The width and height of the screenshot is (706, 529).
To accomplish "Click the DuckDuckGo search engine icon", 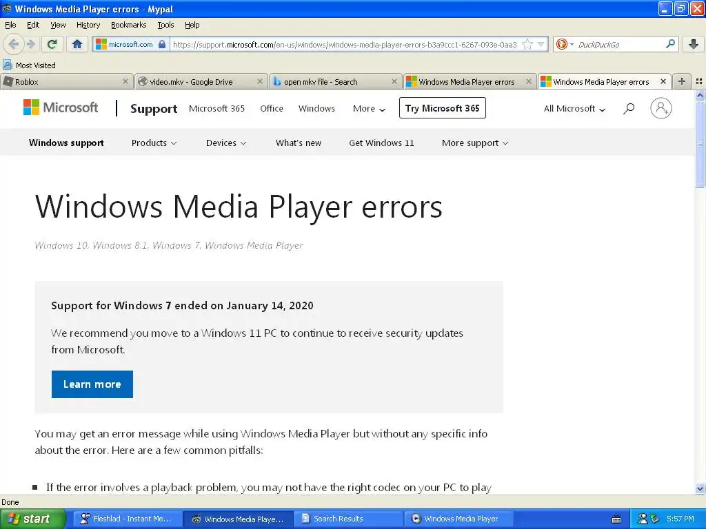I will coord(561,44).
